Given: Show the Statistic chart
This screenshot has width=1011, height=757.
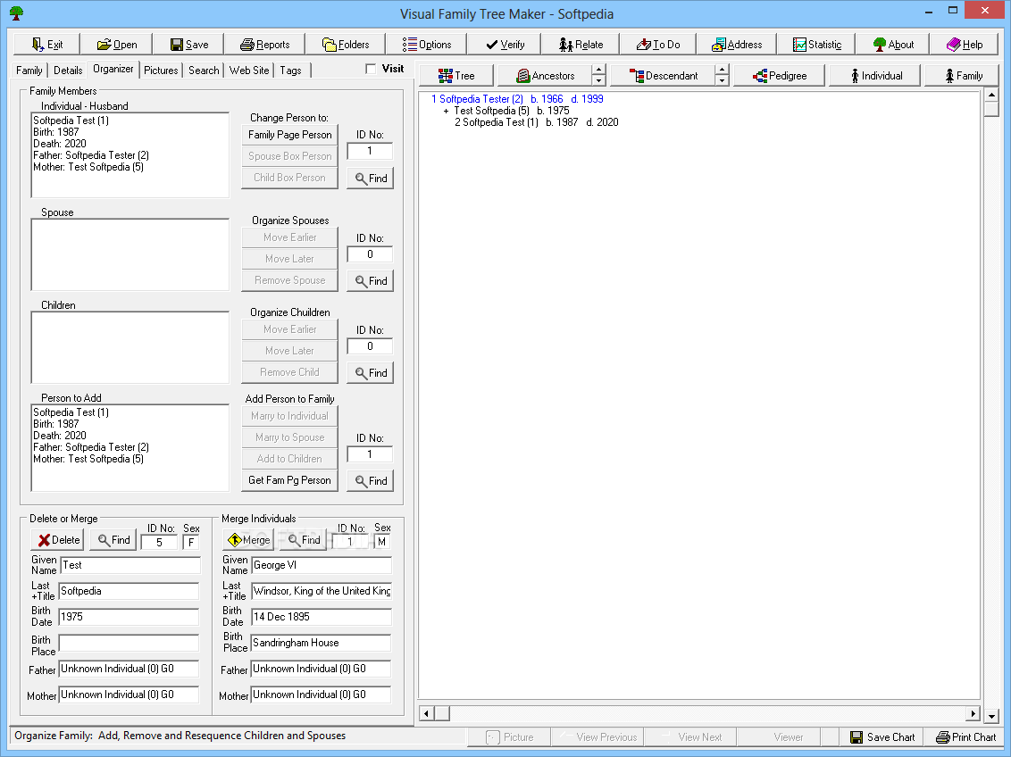Looking at the screenshot, I should click(x=816, y=45).
